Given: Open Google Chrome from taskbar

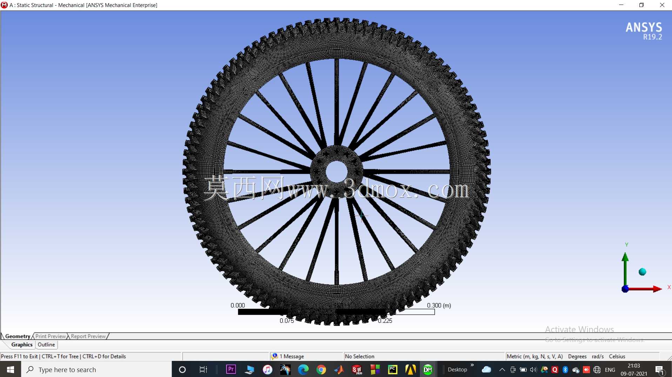Looking at the screenshot, I should (321, 369).
